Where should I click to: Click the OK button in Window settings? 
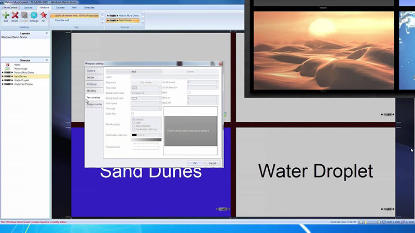pos(195,163)
